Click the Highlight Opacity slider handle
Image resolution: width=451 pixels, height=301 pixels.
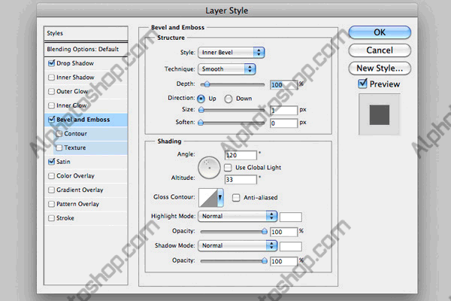point(265,231)
